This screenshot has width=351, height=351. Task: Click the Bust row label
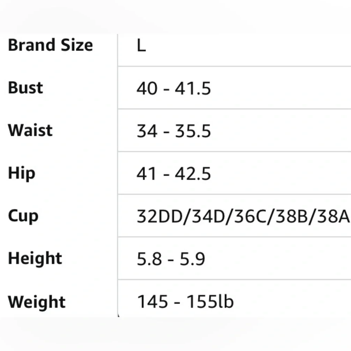coord(25,88)
